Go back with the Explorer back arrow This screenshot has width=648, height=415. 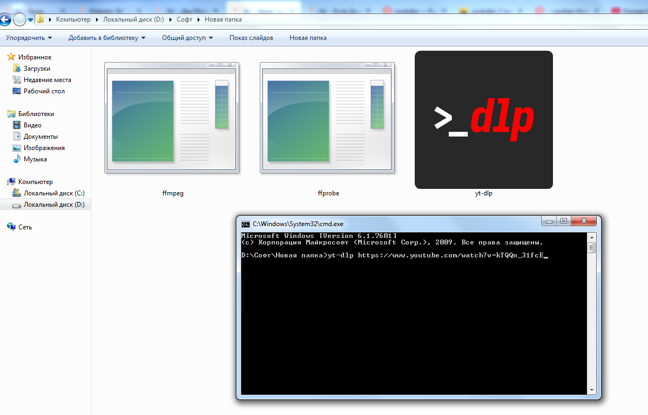click(x=5, y=20)
